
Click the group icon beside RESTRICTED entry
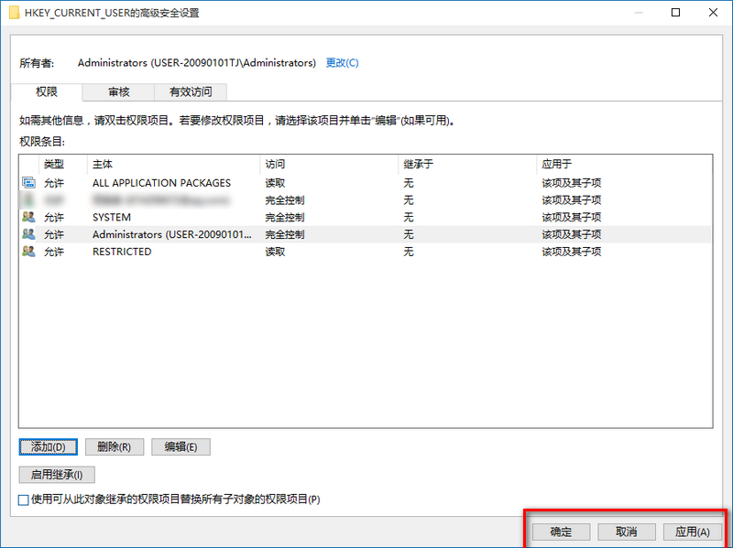pos(28,252)
